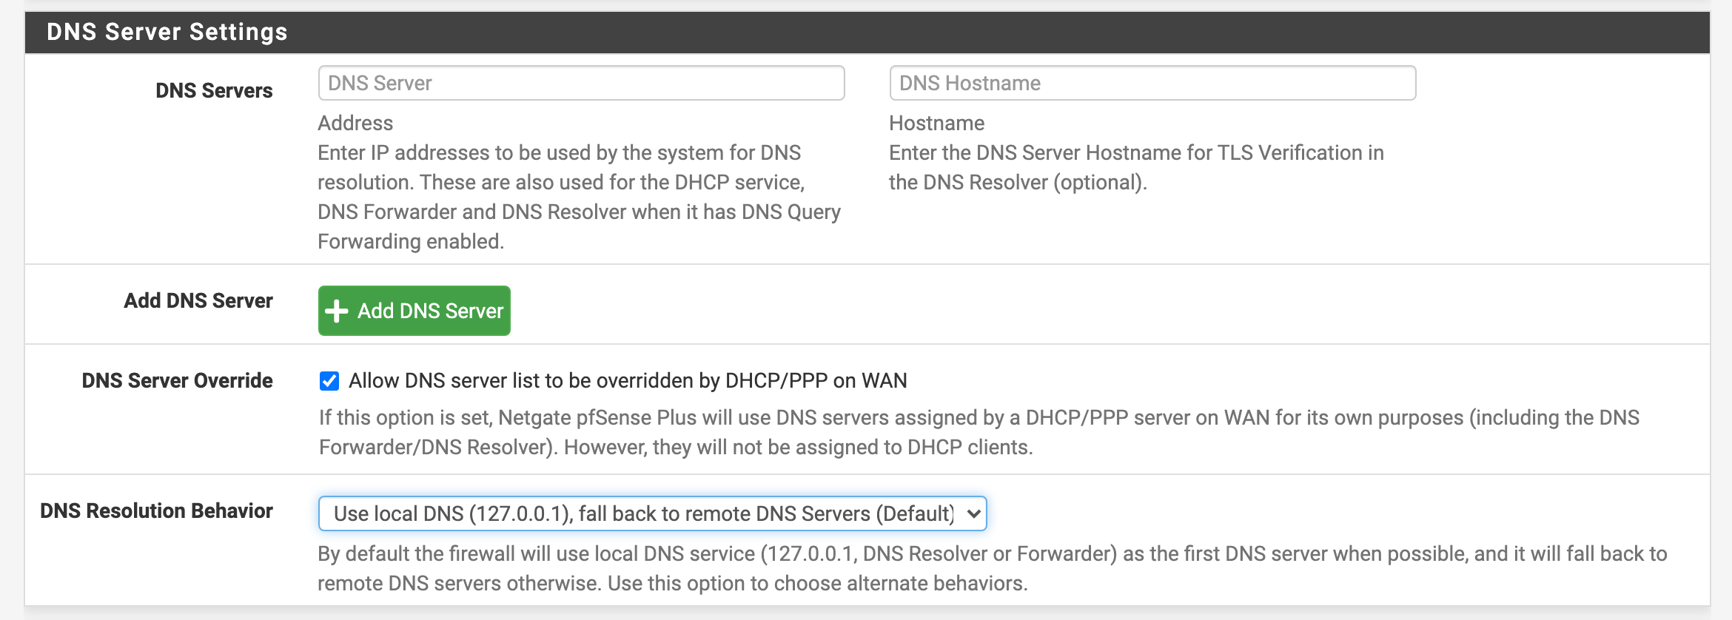This screenshot has height=620, width=1732.
Task: Click the 'Allow DNS server list' checkbox label
Action: pos(627,381)
